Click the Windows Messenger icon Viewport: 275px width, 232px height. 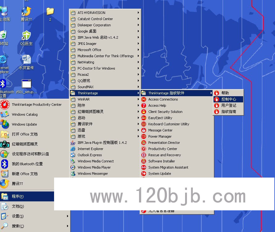point(73,174)
